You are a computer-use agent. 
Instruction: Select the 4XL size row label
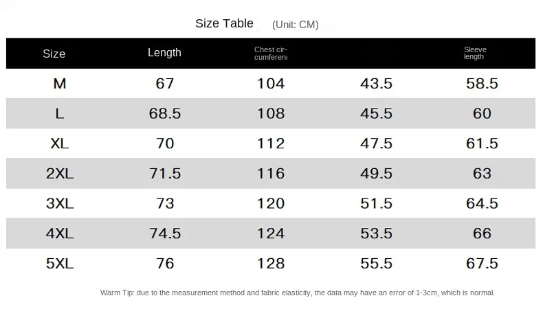tap(60, 233)
